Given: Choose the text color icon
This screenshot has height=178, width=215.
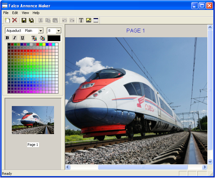Looking at the screenshot, I should pyautogui.click(x=34, y=38).
